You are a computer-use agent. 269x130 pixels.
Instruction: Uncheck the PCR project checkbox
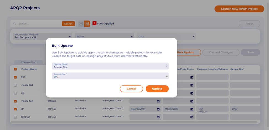[15, 77]
